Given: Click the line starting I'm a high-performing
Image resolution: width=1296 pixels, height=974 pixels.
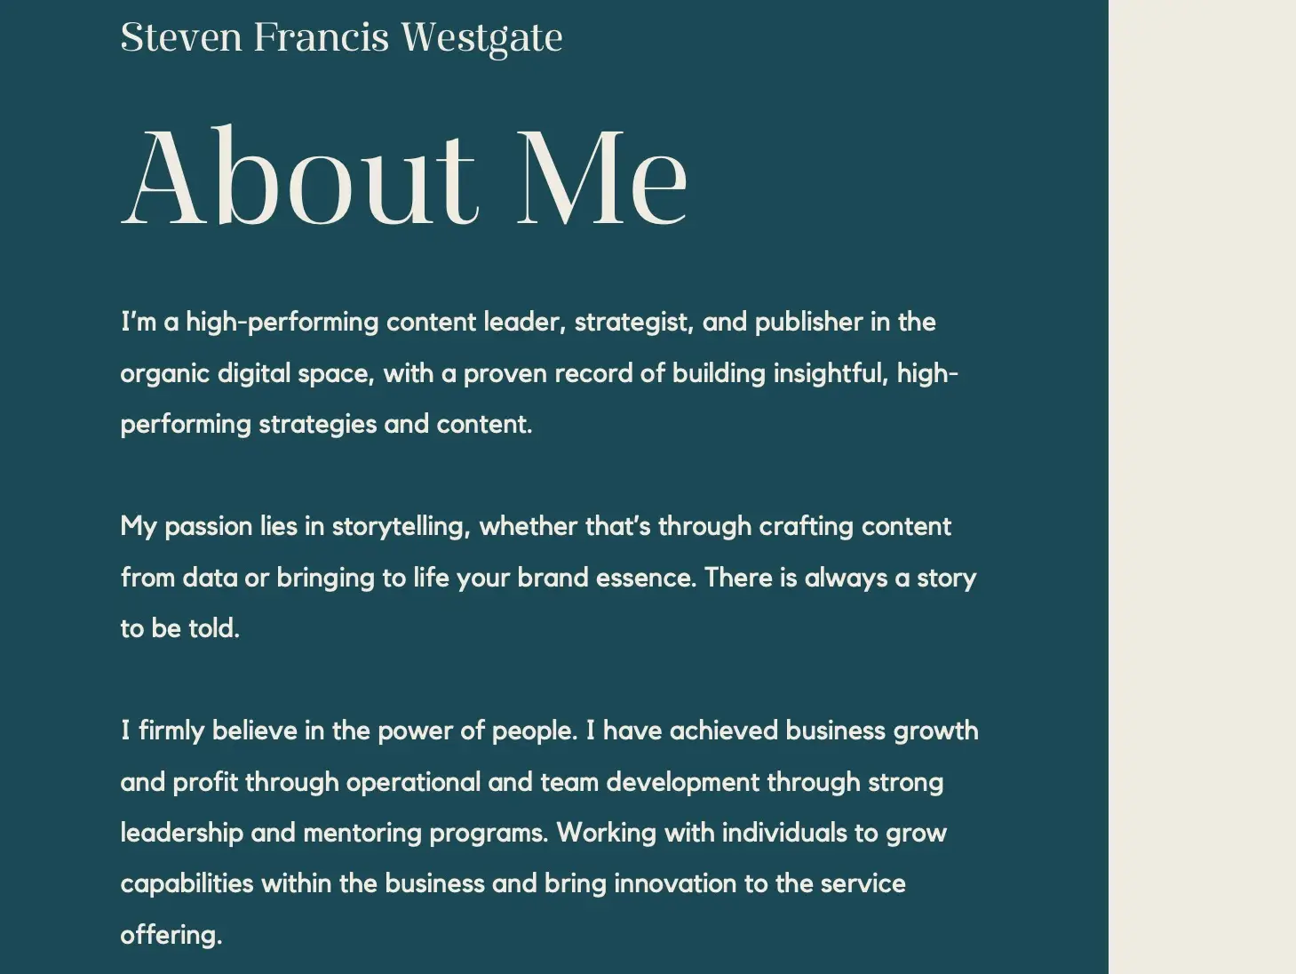Looking at the screenshot, I should coord(528,322).
